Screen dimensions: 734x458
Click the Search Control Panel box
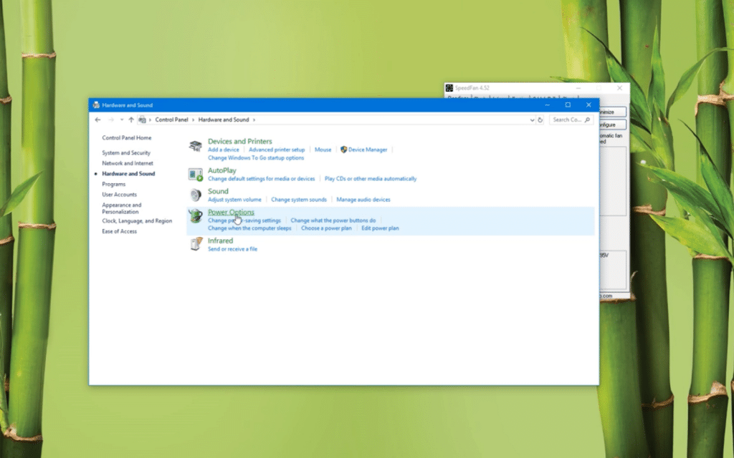(570, 120)
